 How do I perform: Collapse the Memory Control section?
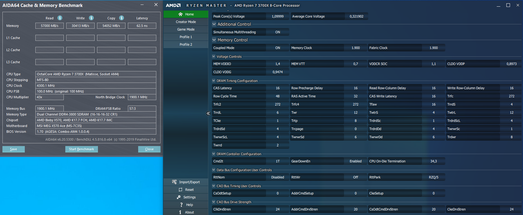(214, 40)
